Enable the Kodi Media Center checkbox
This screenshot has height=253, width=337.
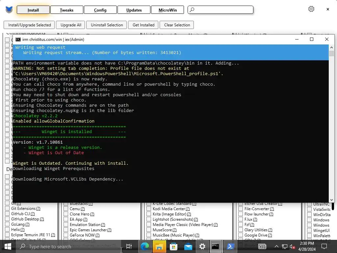click(149, 209)
